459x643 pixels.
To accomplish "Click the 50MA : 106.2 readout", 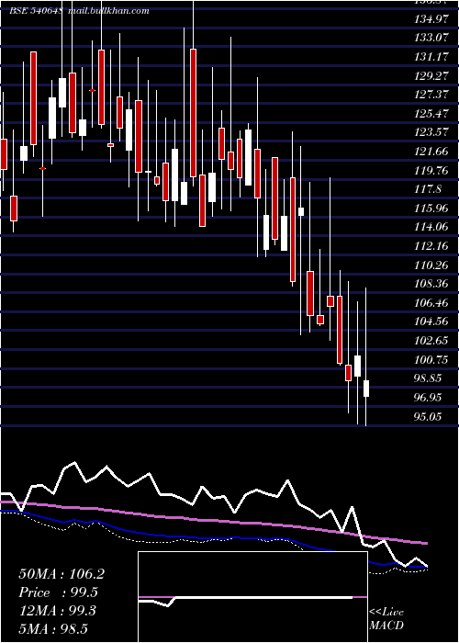I will (x=62, y=574).
